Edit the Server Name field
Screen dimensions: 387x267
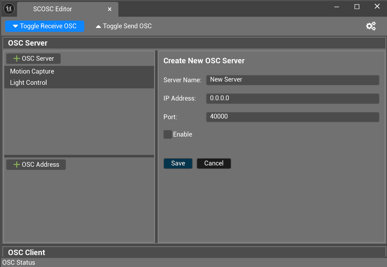point(293,80)
